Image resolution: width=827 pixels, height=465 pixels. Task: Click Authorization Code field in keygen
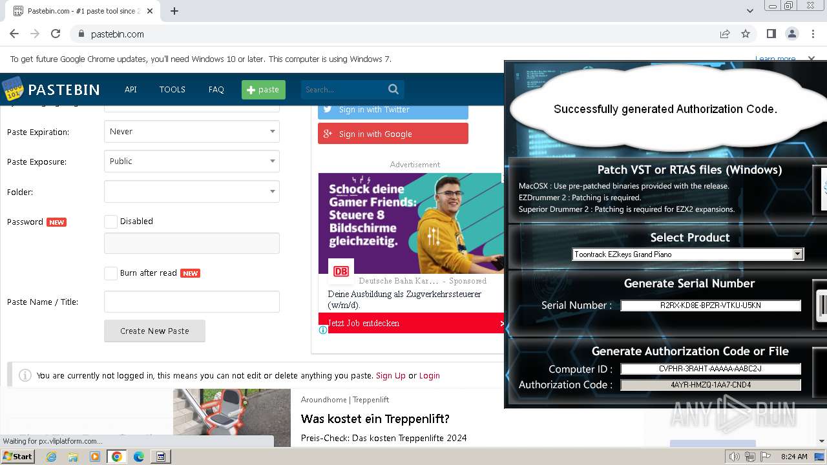[x=711, y=385]
